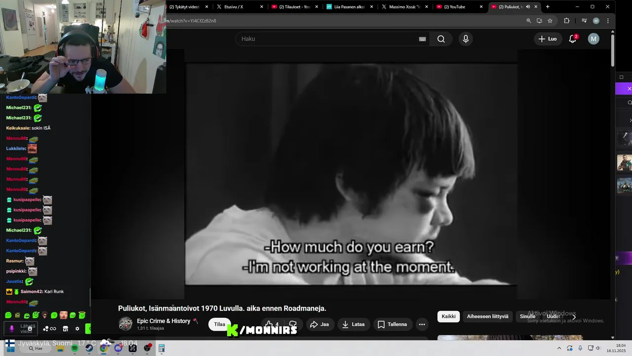Click the YouTube search magnifier button
The width and height of the screenshot is (632, 356).
(x=441, y=39)
